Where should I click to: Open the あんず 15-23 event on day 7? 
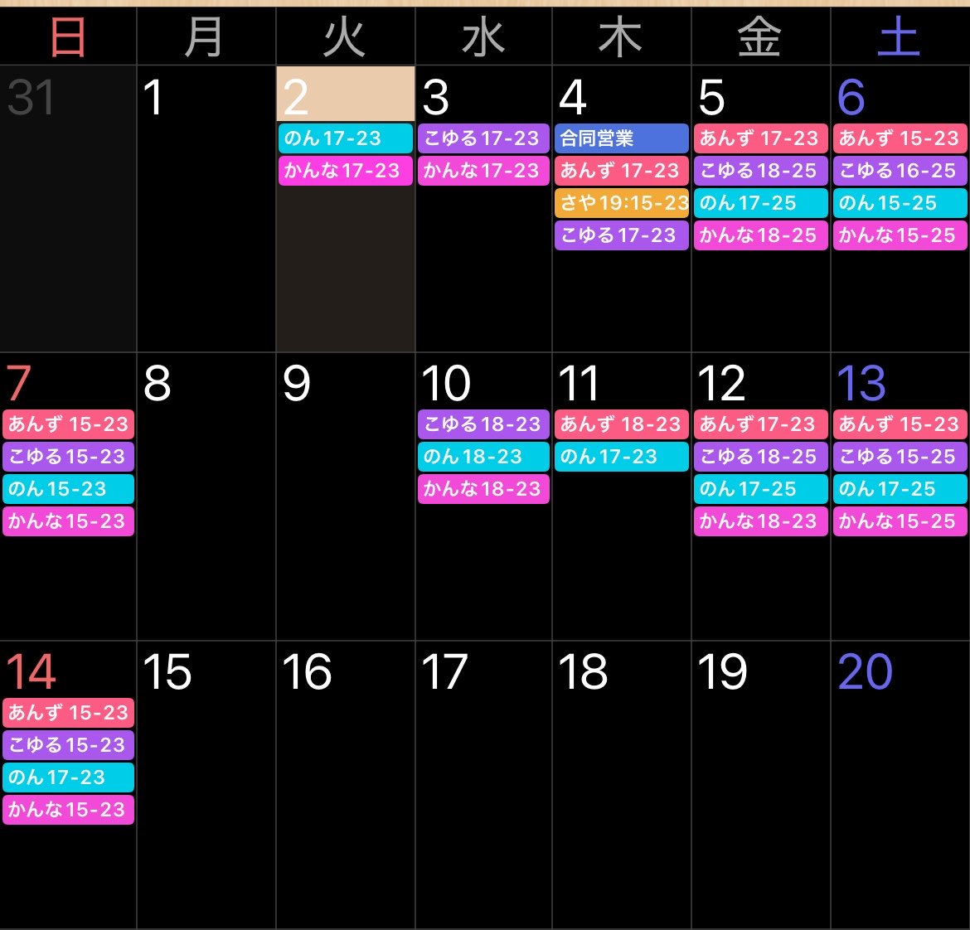pos(69,424)
